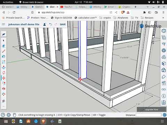Open the calculator.com bookmark
This screenshot has height=125, width=167.
[x=86, y=18]
